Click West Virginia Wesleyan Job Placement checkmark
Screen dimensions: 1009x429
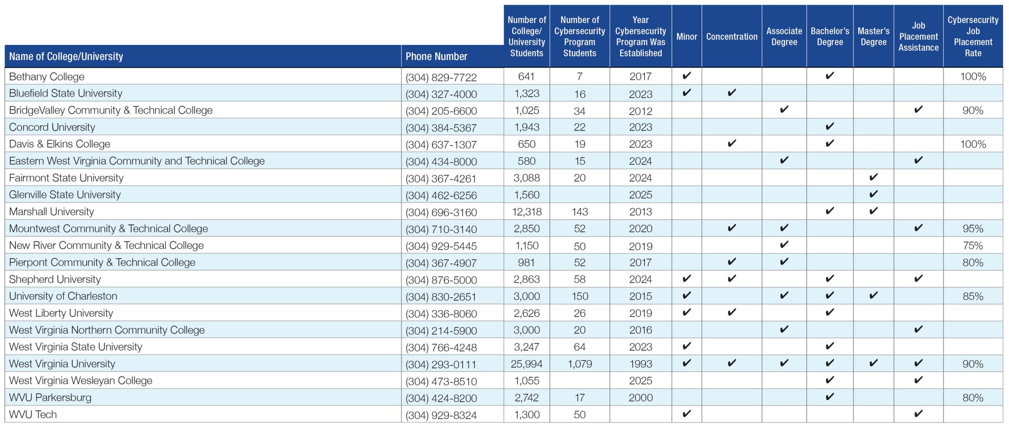[918, 380]
